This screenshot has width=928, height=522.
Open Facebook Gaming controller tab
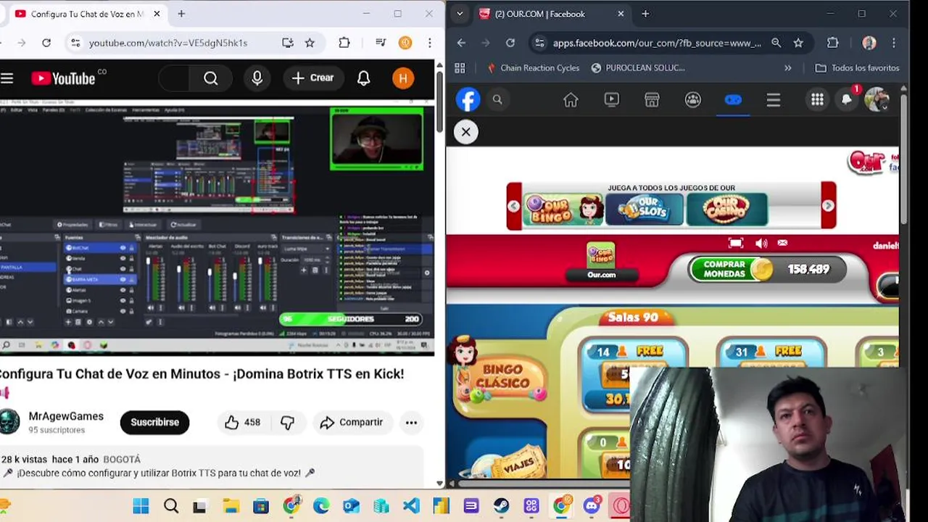[x=733, y=100]
